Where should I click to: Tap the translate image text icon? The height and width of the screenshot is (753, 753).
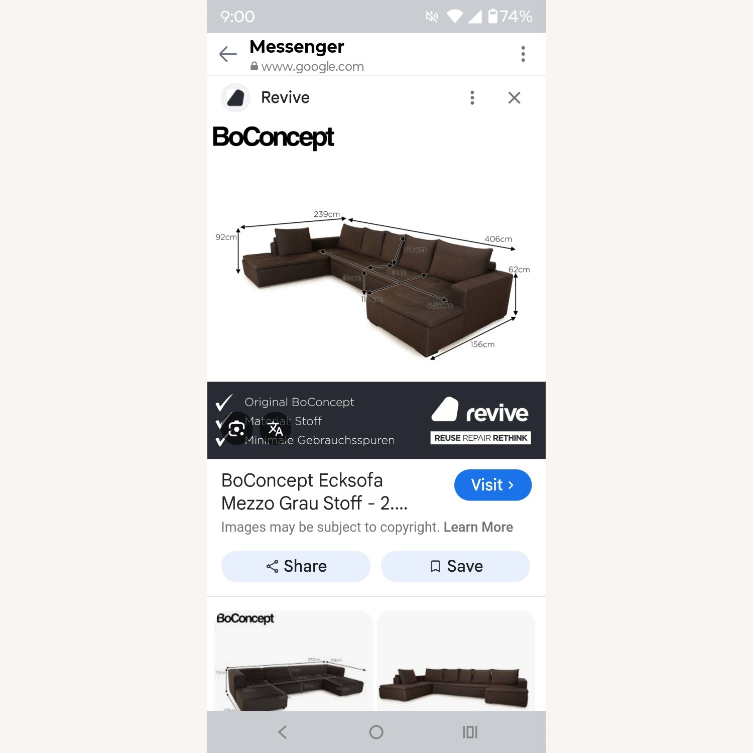point(275,429)
